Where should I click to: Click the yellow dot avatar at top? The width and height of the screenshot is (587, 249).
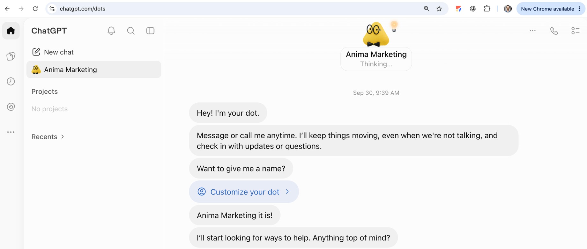(375, 34)
